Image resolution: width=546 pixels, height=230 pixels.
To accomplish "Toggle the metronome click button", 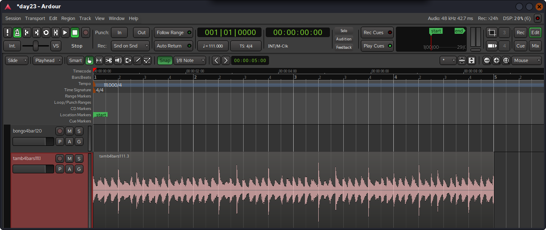I will (17, 32).
